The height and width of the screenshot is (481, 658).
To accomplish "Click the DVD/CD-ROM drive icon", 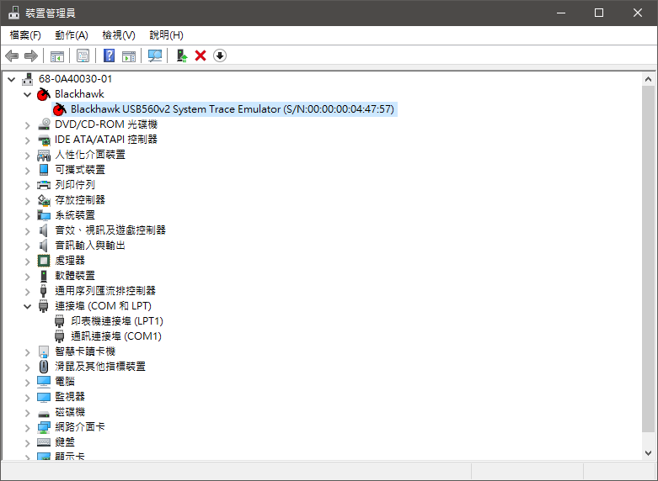I will 44,124.
